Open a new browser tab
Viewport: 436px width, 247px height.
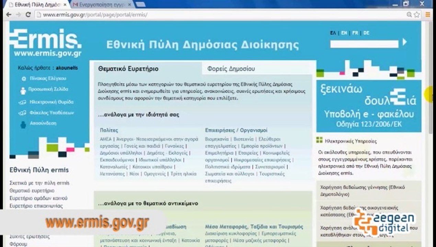(140, 4)
